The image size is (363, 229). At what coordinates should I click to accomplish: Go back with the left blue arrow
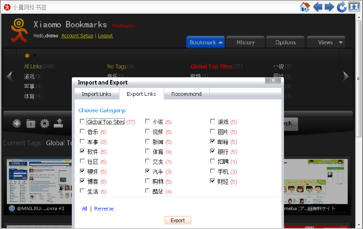318,7
